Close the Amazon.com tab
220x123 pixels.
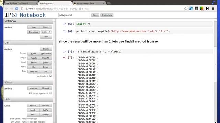coord(104,3)
